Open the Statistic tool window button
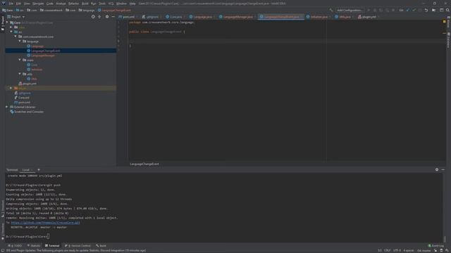This screenshot has width=451, height=253. click(34, 246)
